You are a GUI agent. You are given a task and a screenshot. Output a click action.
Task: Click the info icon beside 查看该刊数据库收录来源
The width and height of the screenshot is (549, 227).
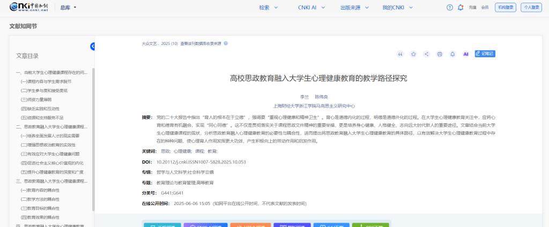(x=226, y=43)
